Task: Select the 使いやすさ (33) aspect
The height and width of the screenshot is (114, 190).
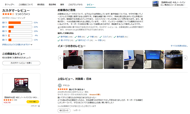Action: click(x=65, y=40)
